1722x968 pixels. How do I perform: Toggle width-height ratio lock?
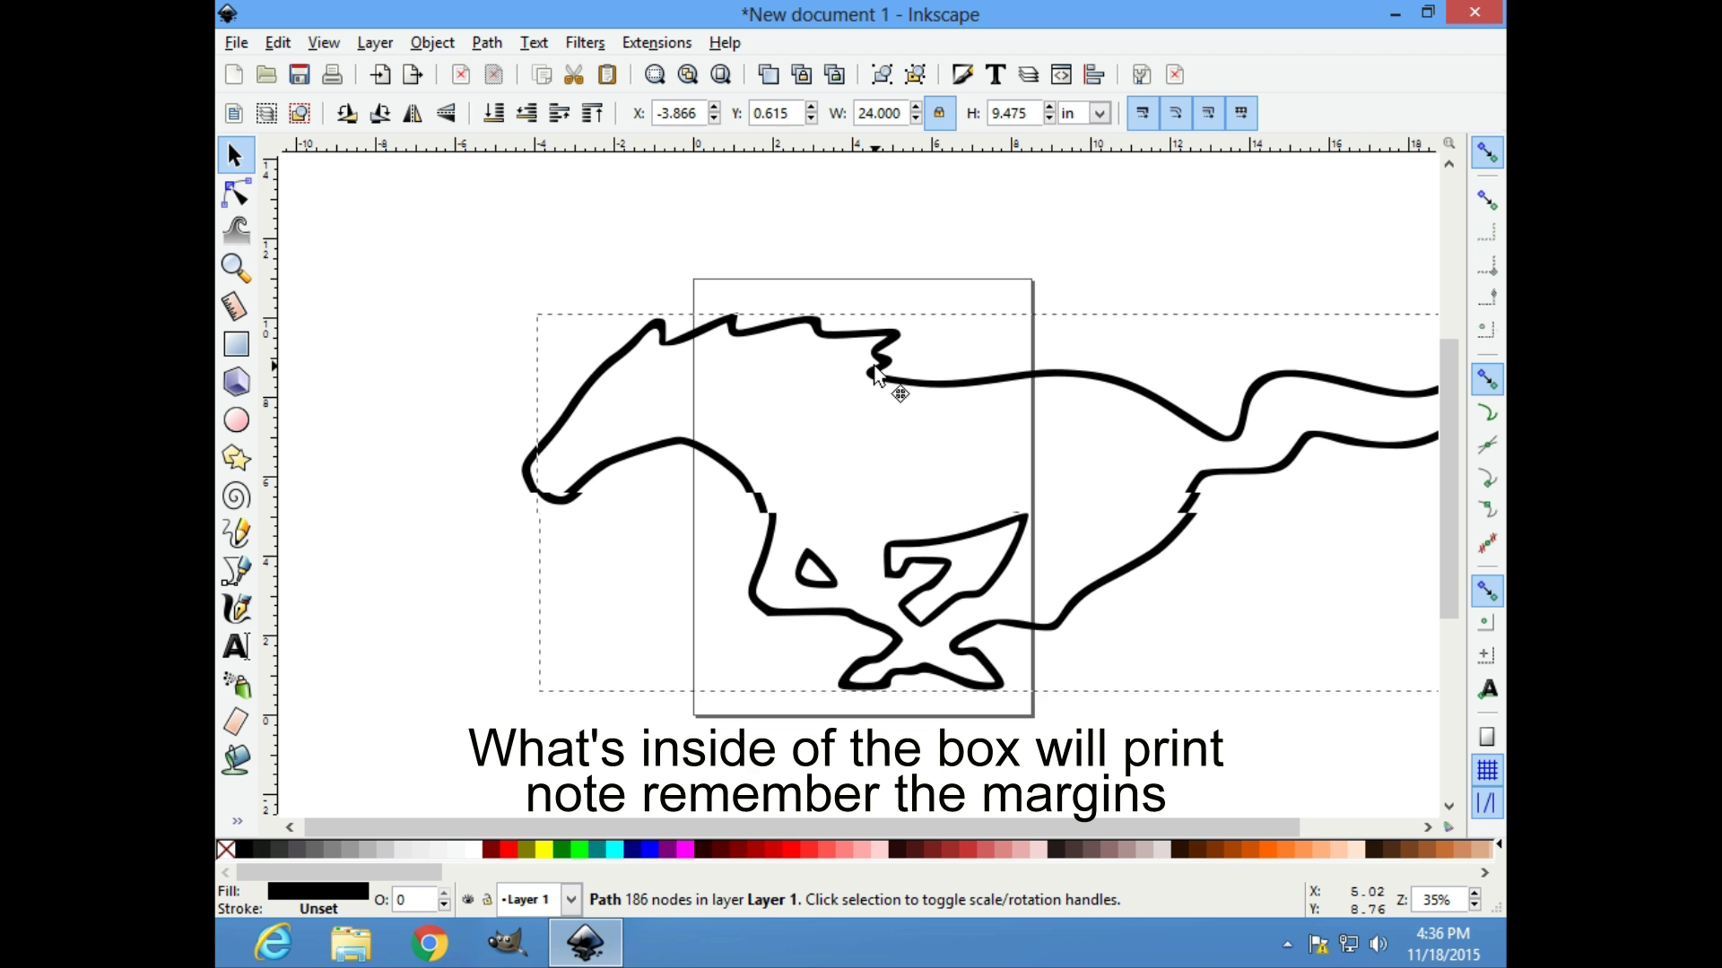(939, 113)
